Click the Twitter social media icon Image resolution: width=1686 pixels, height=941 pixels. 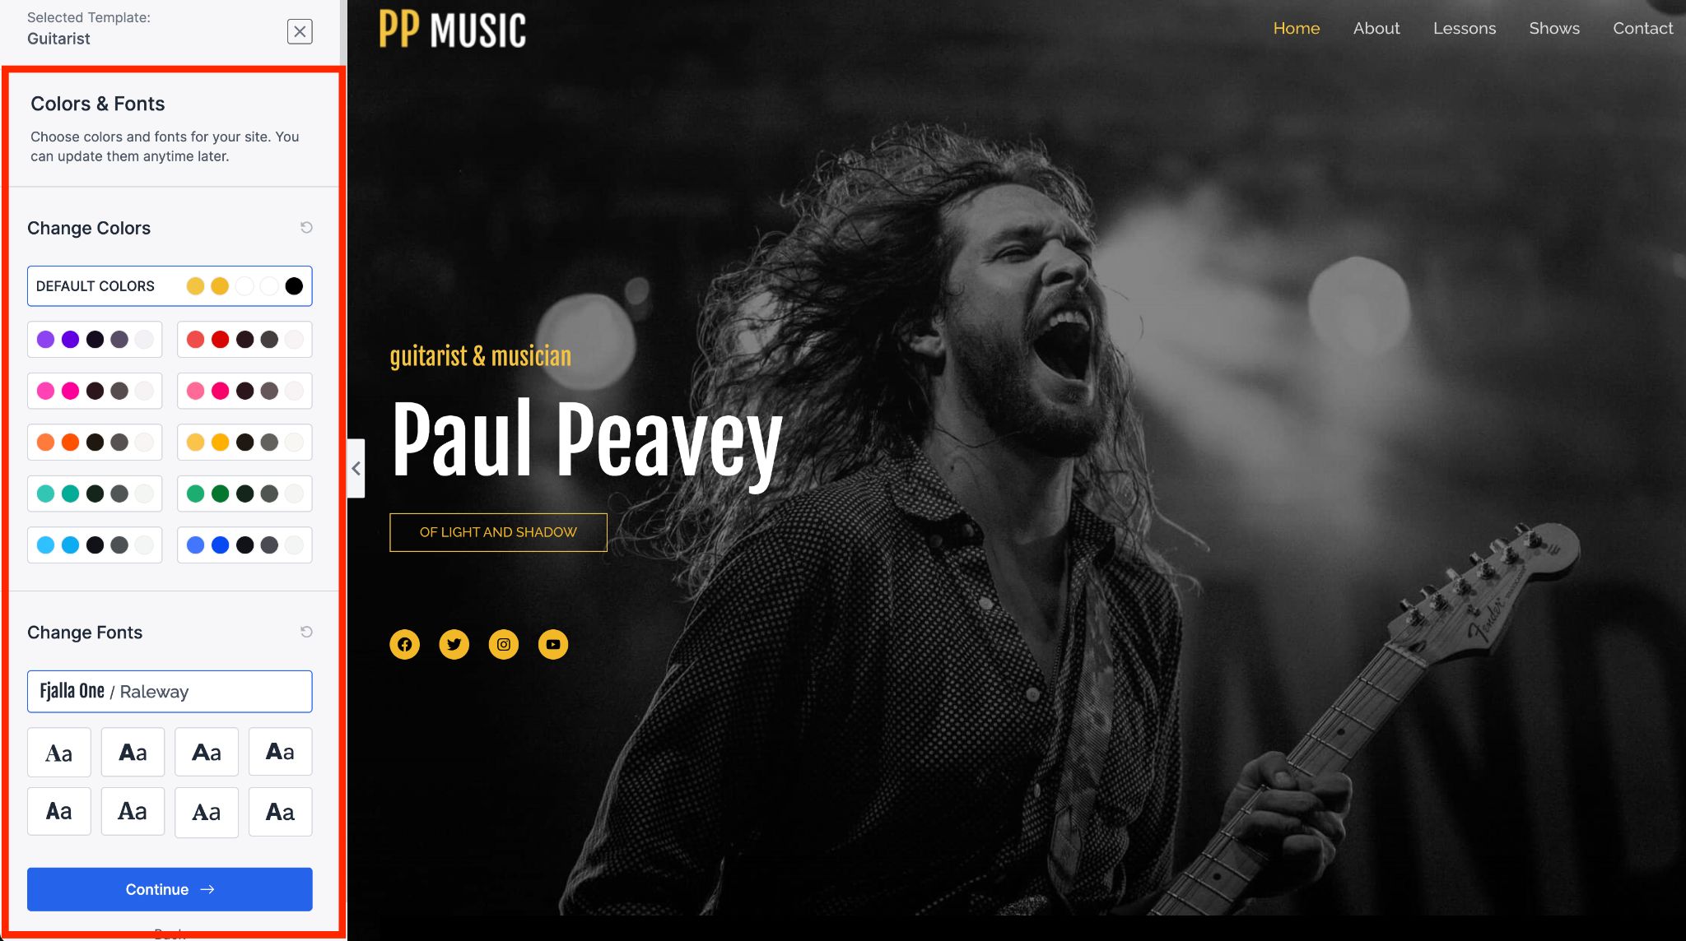[454, 645]
